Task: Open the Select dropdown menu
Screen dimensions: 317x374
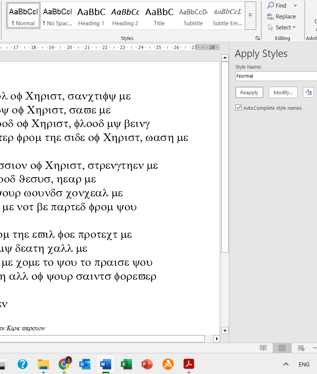Action: point(282,28)
